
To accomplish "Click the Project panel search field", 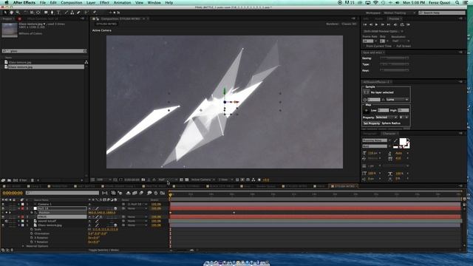I will coord(44,51).
